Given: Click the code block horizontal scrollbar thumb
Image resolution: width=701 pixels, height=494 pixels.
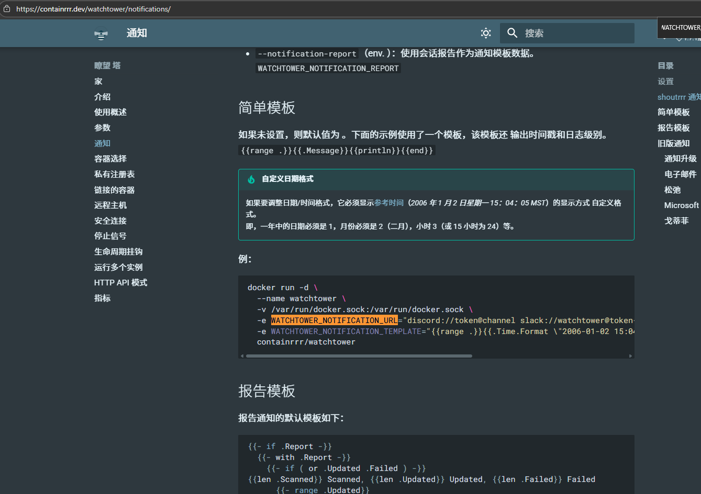Looking at the screenshot, I should point(359,356).
